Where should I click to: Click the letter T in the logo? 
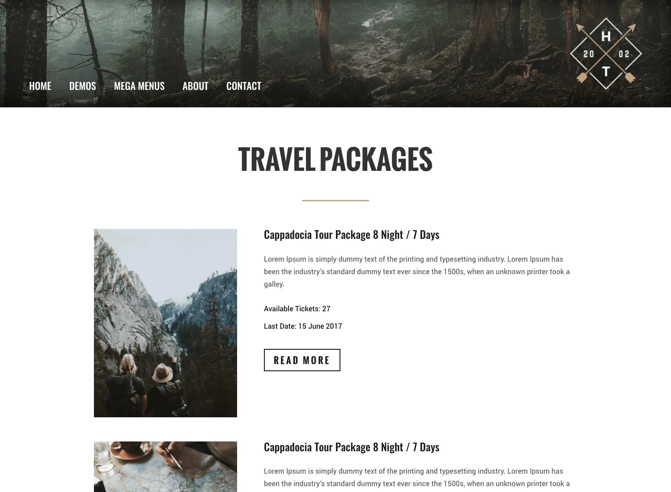coord(606,71)
